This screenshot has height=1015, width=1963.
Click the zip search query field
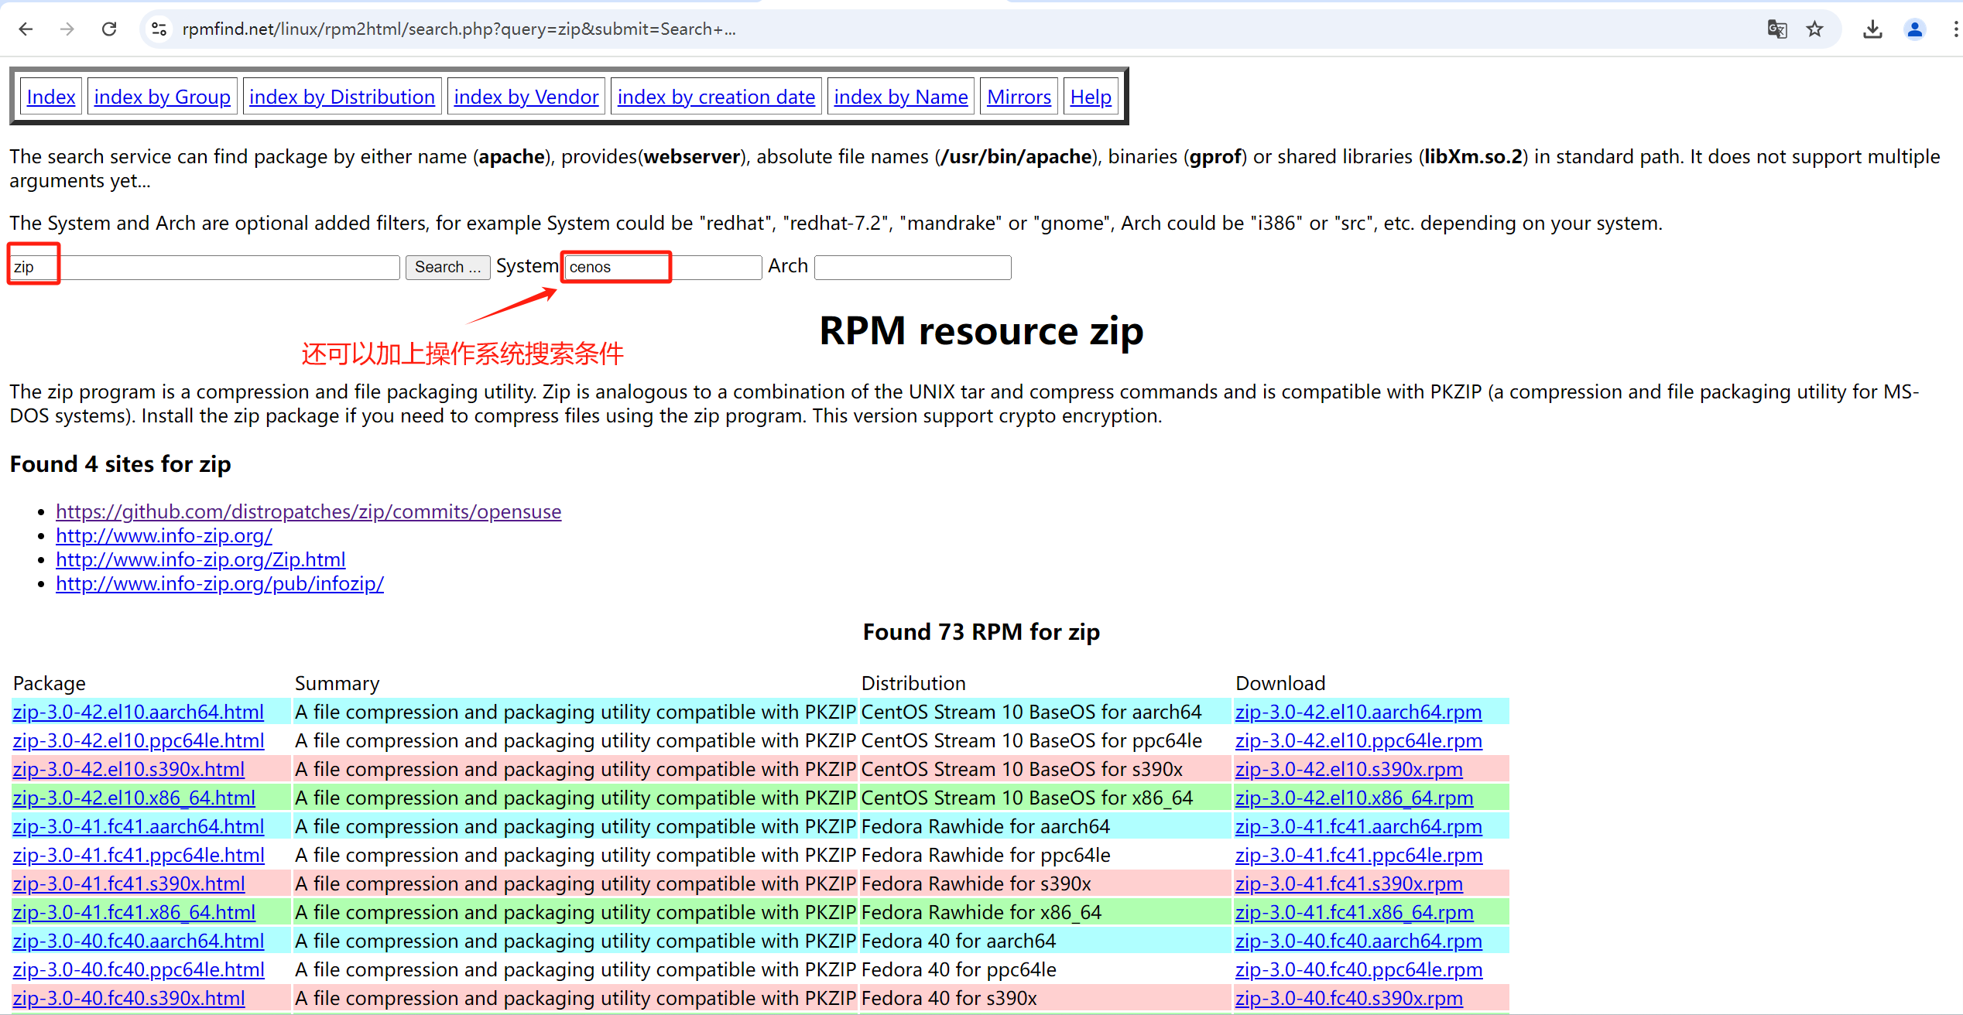[205, 268]
